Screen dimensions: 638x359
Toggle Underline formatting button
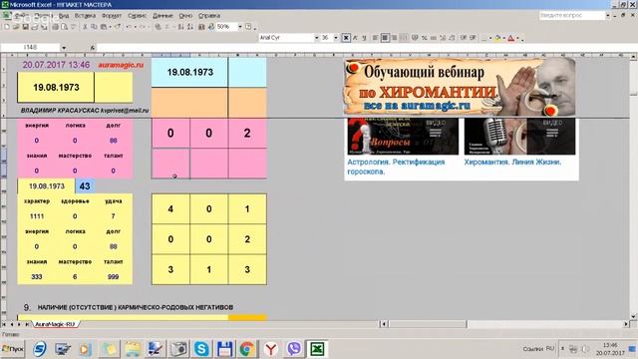364,38
